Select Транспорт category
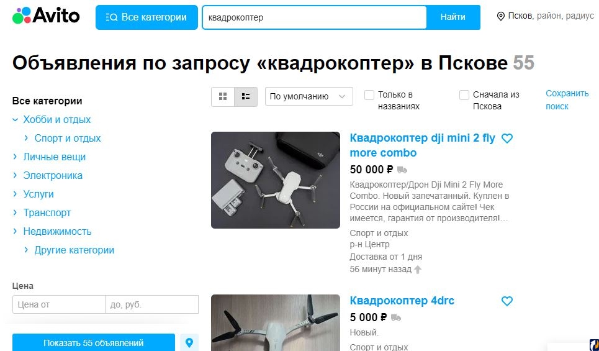 coord(47,213)
